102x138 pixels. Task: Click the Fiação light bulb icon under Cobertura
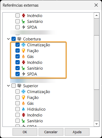[x=23, y=51]
